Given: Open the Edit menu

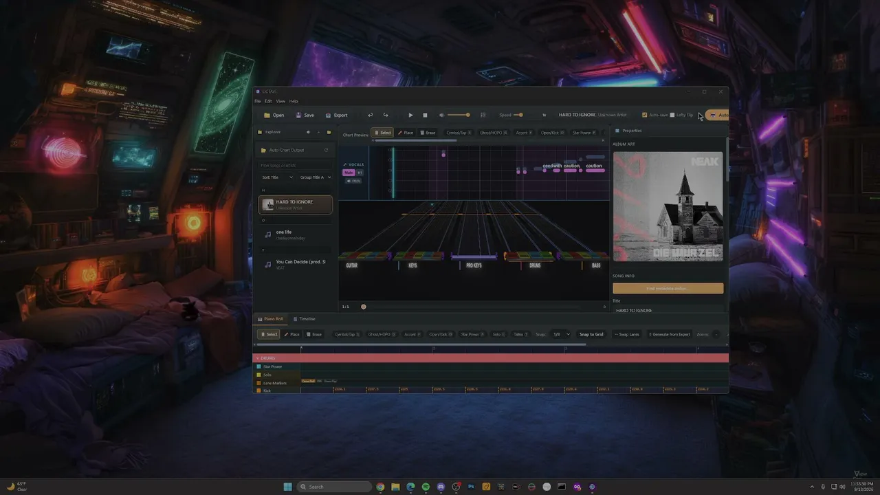Looking at the screenshot, I should [268, 101].
